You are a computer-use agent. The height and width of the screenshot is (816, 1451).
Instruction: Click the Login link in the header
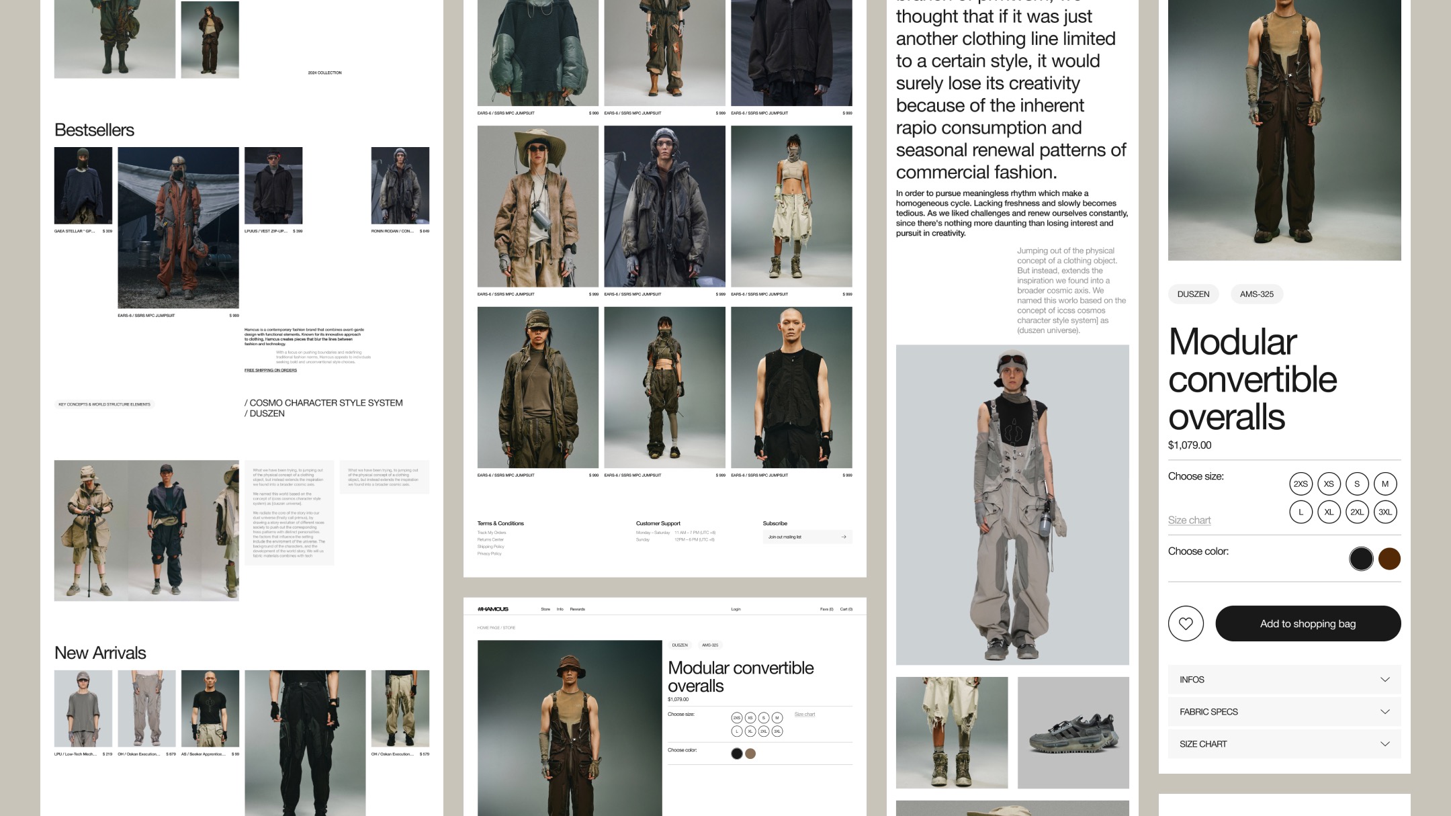tap(736, 609)
